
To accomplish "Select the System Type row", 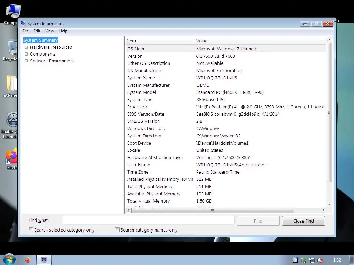I will tap(225, 99).
